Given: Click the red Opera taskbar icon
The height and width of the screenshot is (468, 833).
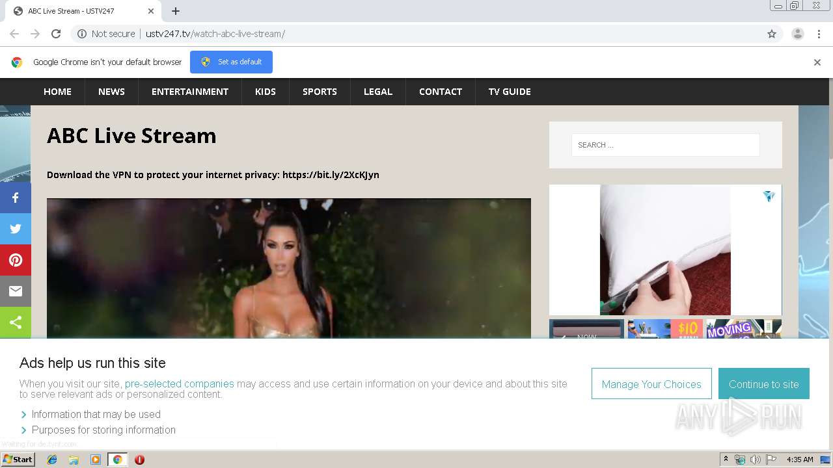Looking at the screenshot, I should click(139, 460).
